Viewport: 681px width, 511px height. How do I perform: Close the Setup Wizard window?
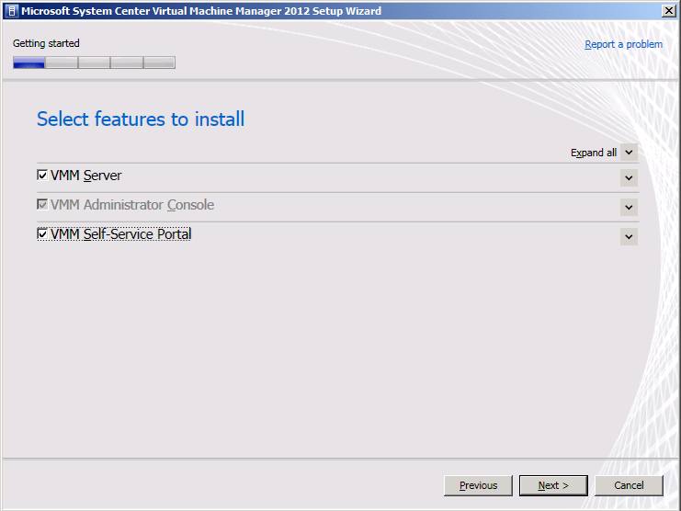[668, 11]
